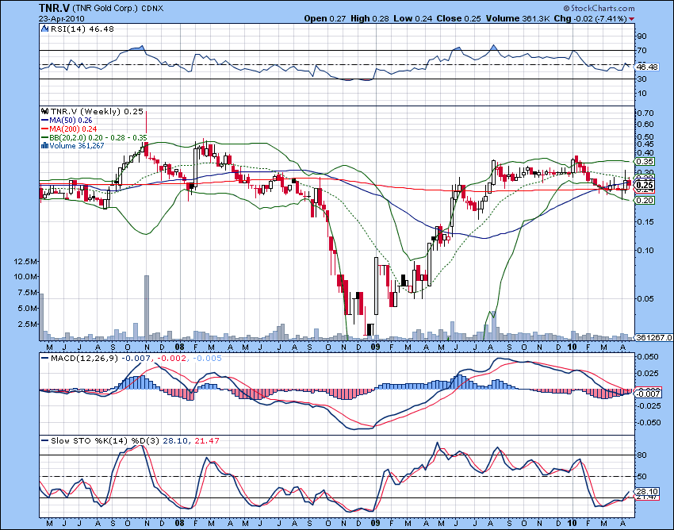Click the 10 year label on the bottom time axis
The width and height of the screenshot is (674, 530).
click(x=573, y=523)
